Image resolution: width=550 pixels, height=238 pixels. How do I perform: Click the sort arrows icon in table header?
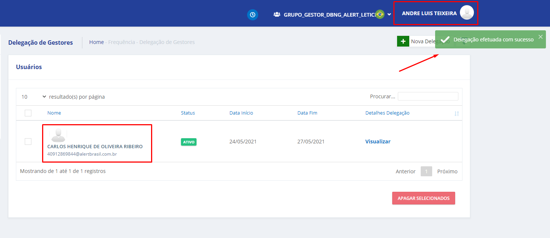click(x=457, y=113)
